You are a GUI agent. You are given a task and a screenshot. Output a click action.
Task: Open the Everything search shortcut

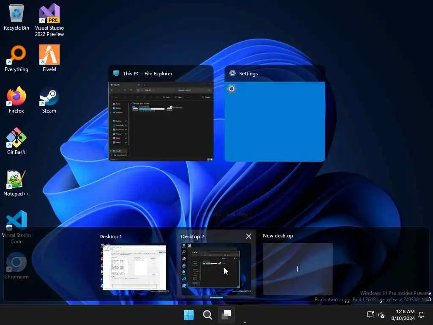point(16,58)
